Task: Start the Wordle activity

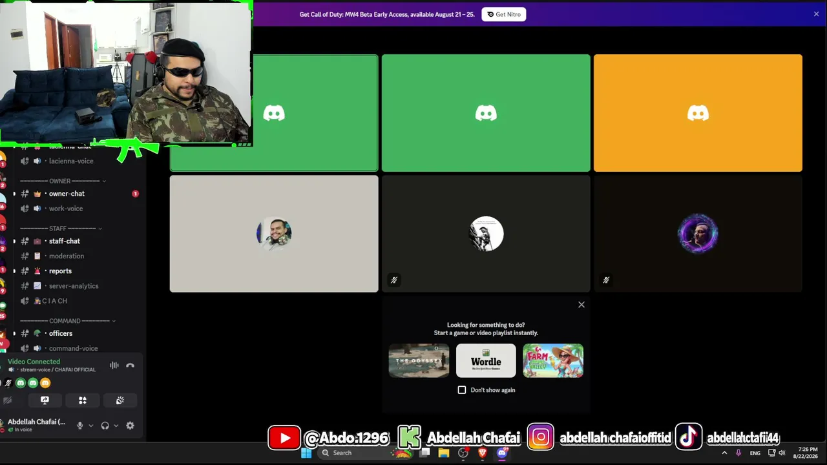Action: [x=486, y=360]
